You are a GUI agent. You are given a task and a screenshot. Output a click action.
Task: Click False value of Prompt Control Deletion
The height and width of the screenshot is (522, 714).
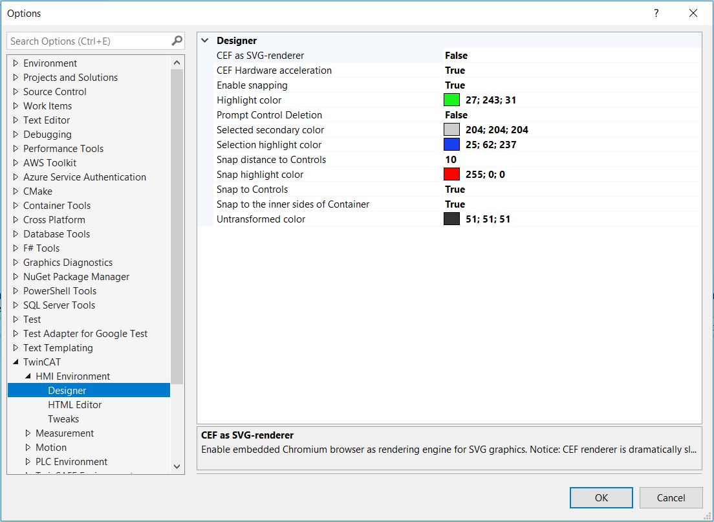(x=456, y=114)
